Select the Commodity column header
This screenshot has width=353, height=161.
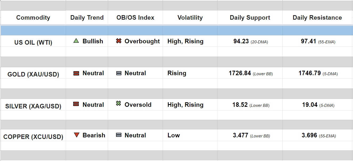(x=33, y=18)
